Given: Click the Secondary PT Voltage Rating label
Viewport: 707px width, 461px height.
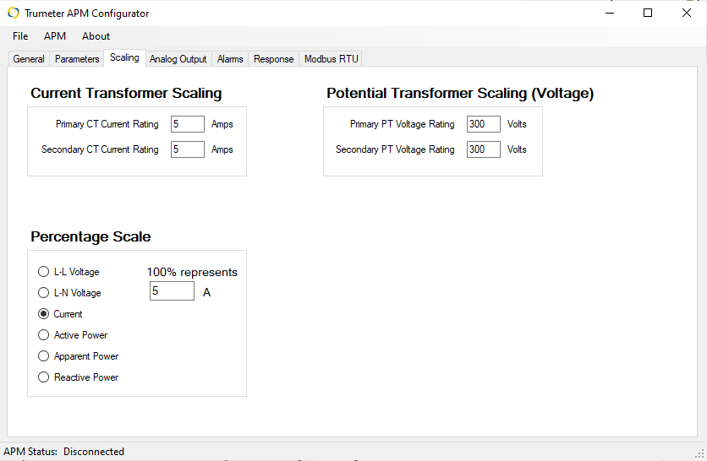Looking at the screenshot, I should [395, 149].
